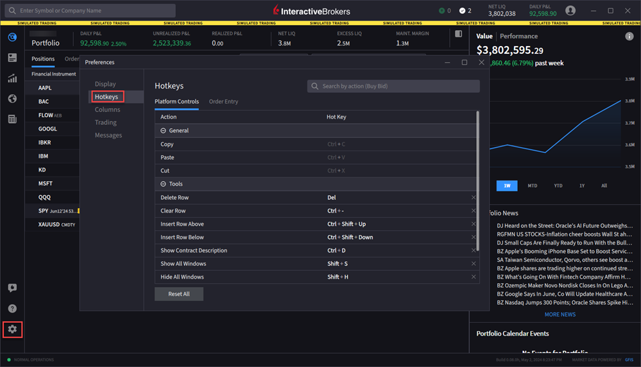
Task: Select the Copy action row
Action: 315,144
